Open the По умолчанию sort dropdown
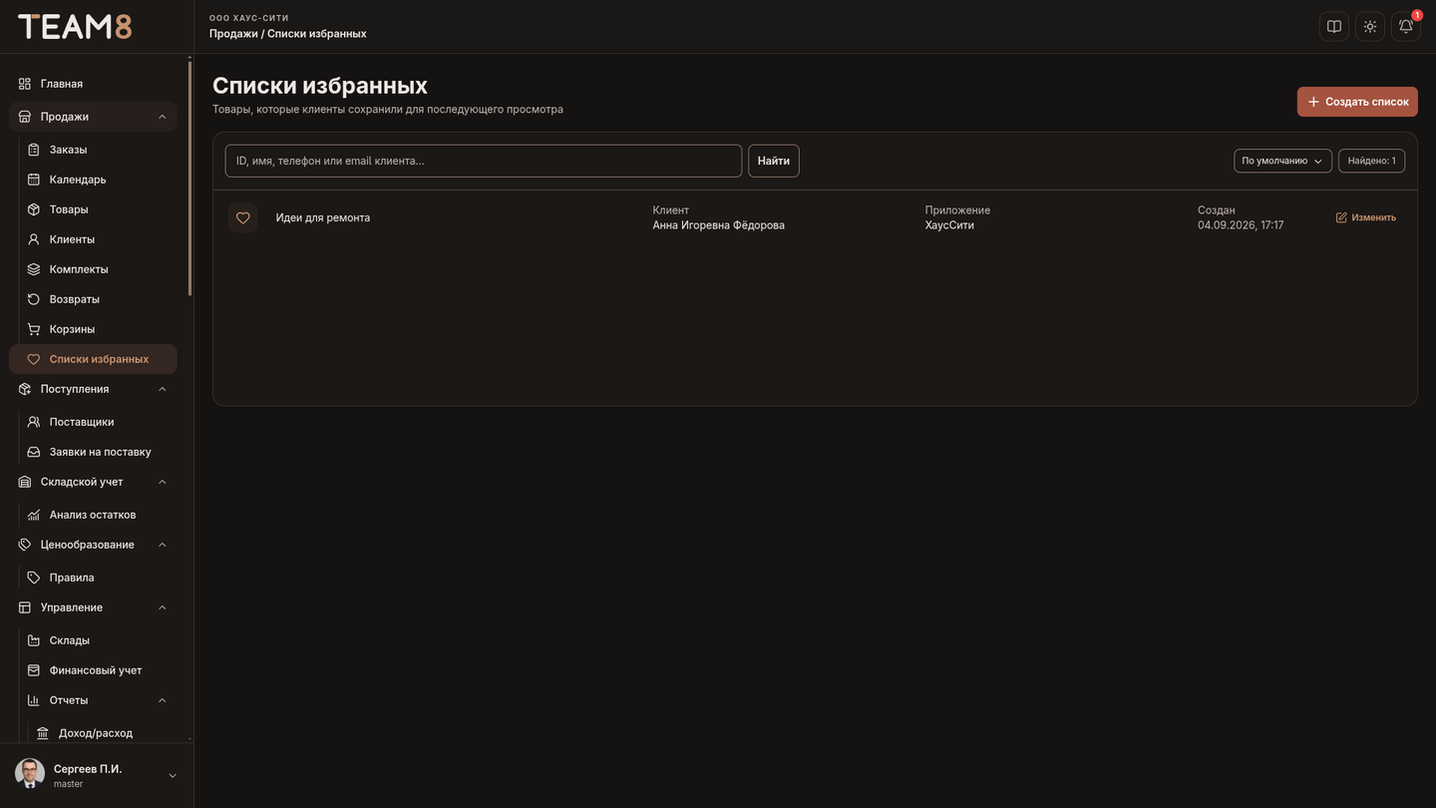The width and height of the screenshot is (1436, 808). [1282, 161]
